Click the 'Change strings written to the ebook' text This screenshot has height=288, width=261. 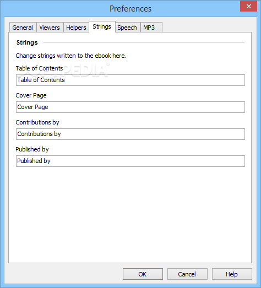coord(71,56)
